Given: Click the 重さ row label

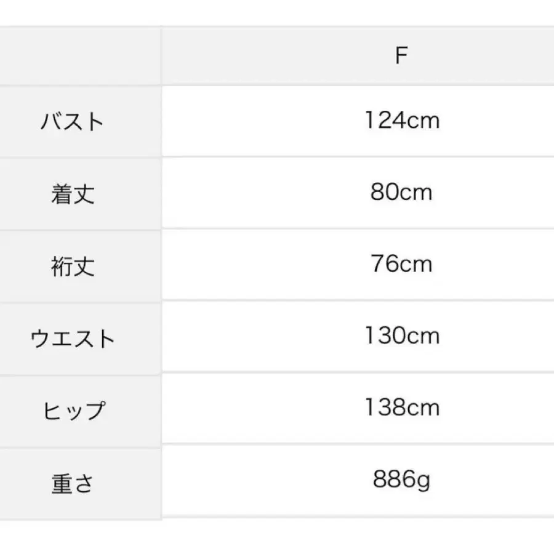Looking at the screenshot, I should [73, 484].
